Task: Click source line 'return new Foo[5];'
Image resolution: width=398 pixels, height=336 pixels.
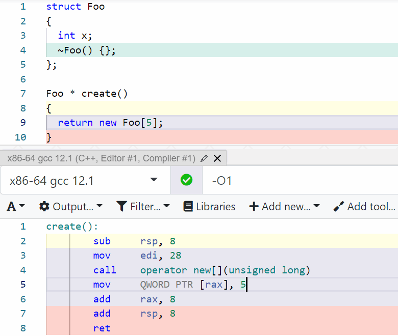Action: pos(110,123)
